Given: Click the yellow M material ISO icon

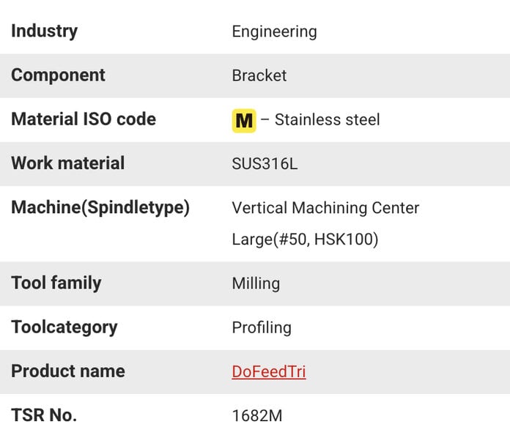Looking at the screenshot, I should (244, 121).
